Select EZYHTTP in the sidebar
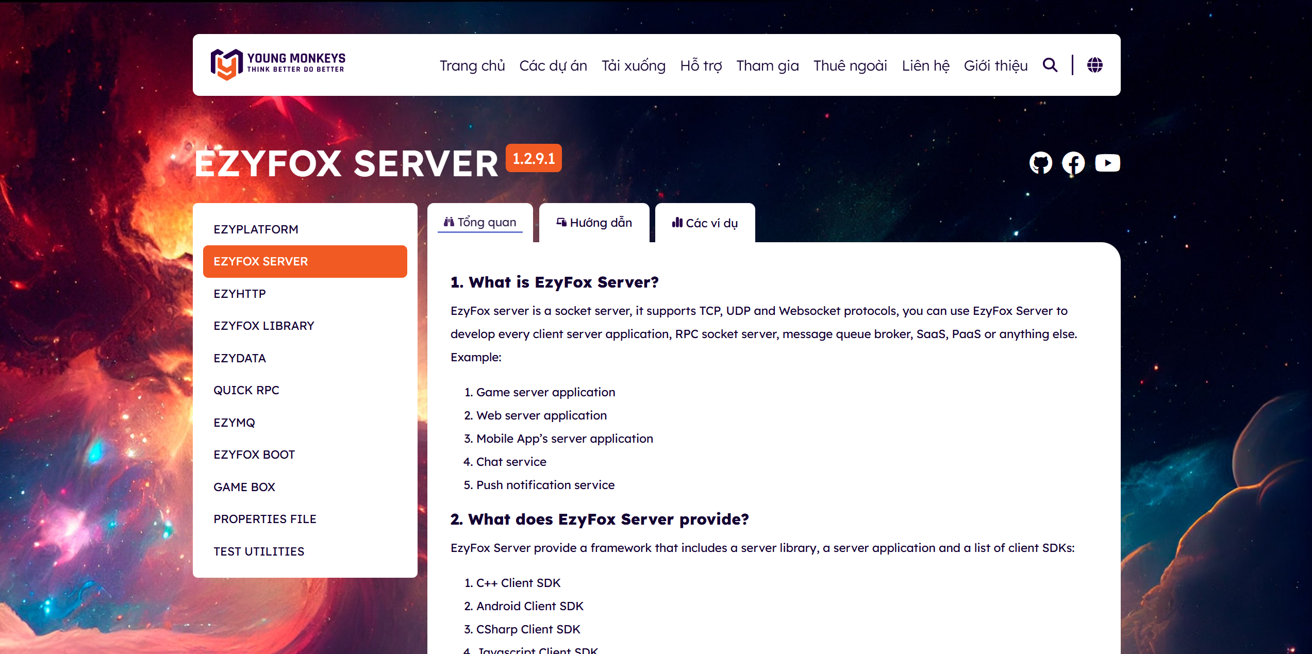 [x=240, y=294]
